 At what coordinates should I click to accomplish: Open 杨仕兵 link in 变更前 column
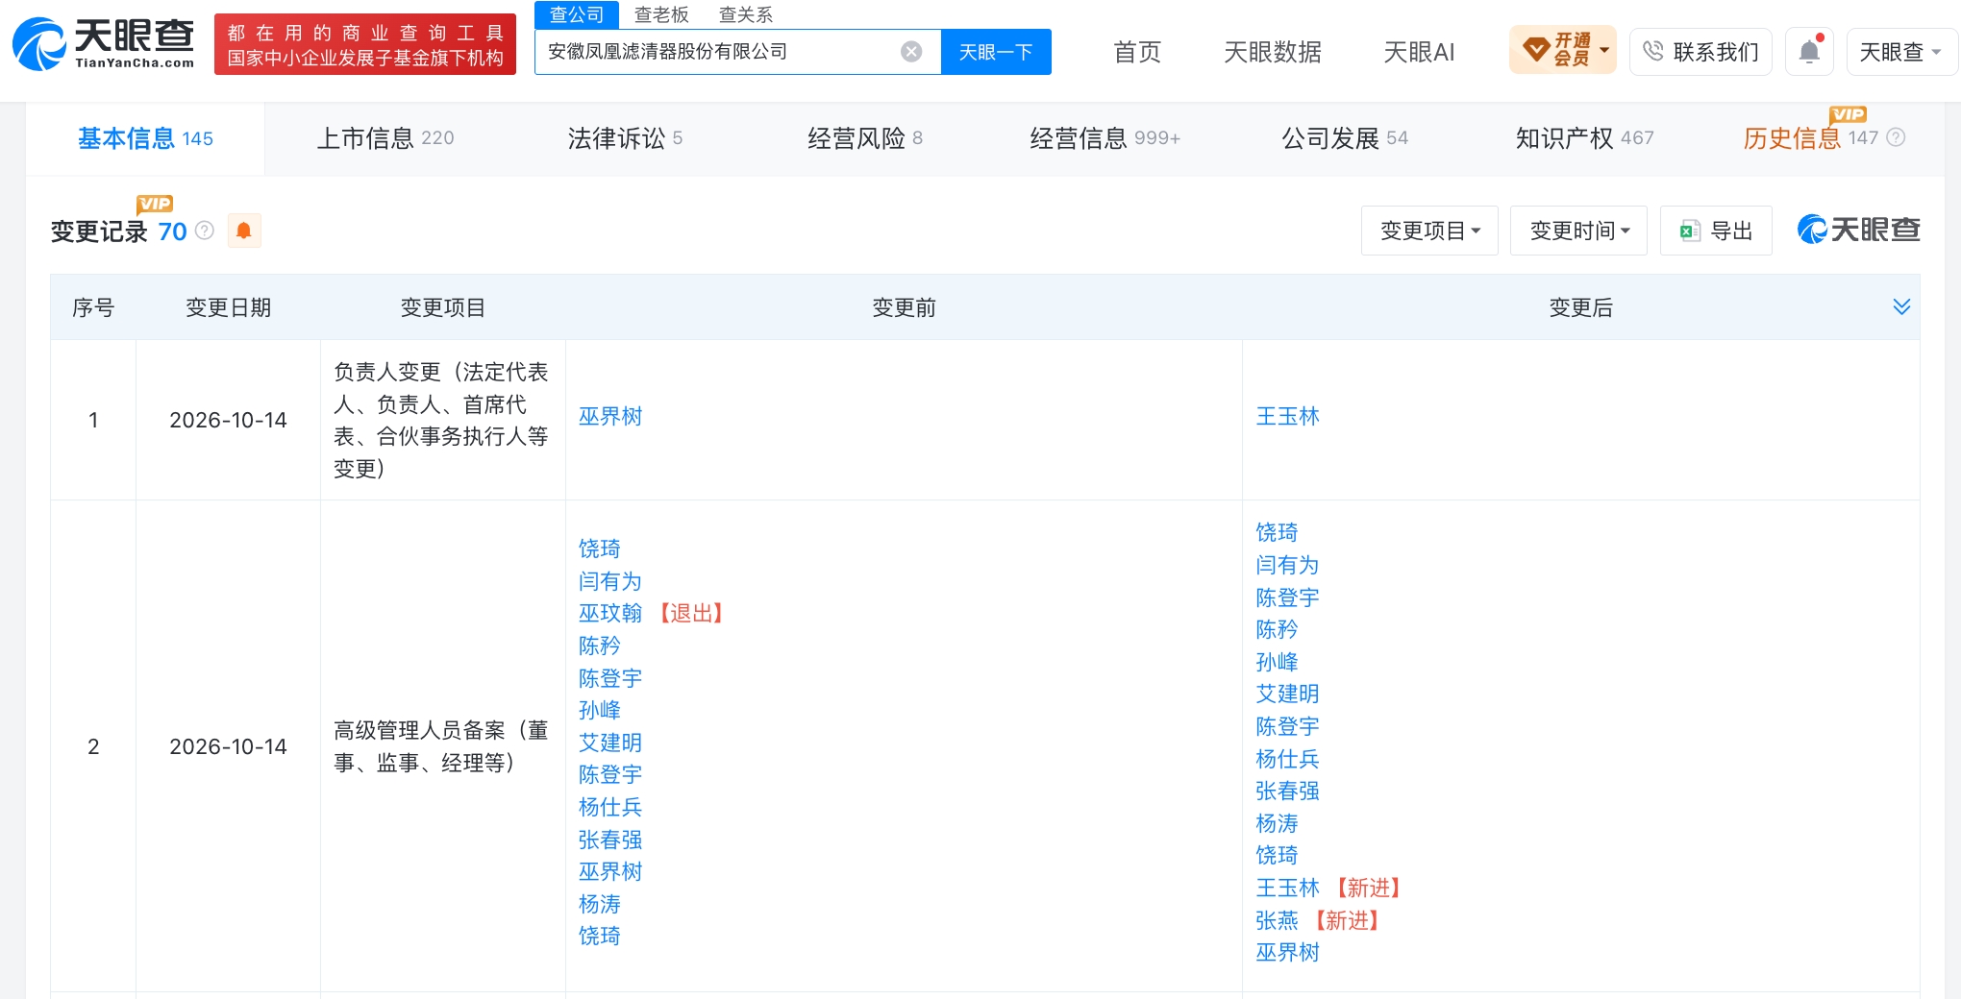point(610,807)
